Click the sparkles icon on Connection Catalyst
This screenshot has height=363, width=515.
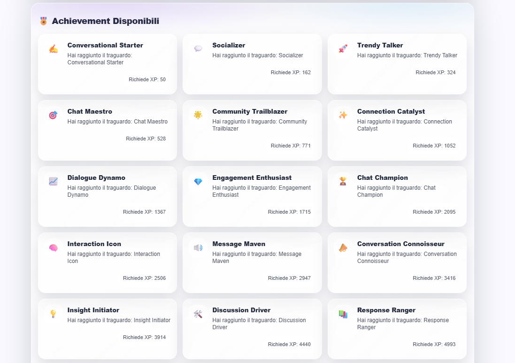click(343, 115)
